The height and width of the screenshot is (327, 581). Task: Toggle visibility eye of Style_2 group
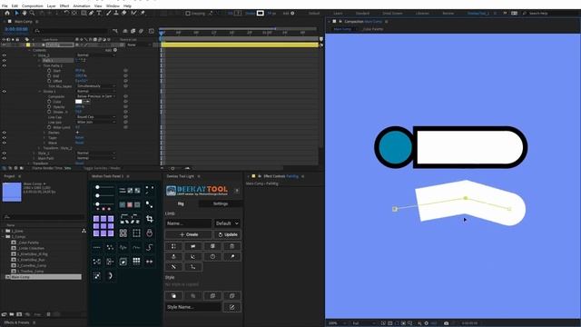pyautogui.click(x=4, y=55)
